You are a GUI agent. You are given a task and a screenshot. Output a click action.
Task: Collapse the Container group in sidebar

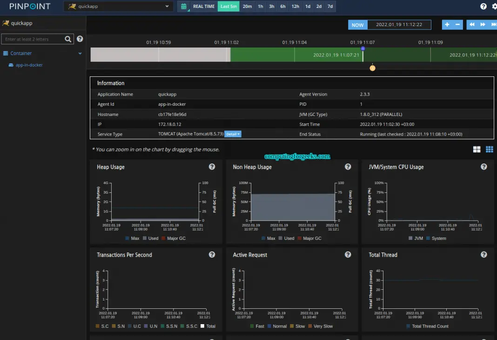80,54
